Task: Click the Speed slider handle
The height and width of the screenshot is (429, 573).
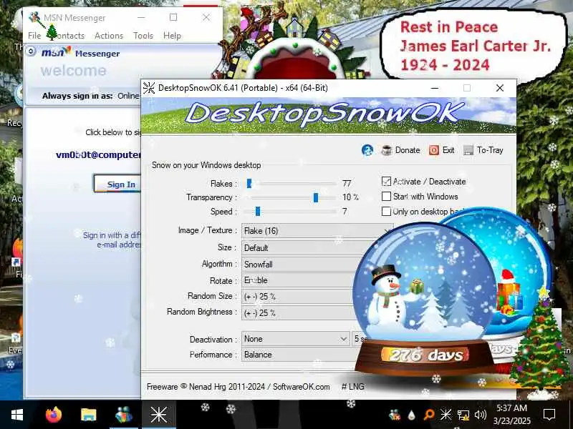Action: 258,211
